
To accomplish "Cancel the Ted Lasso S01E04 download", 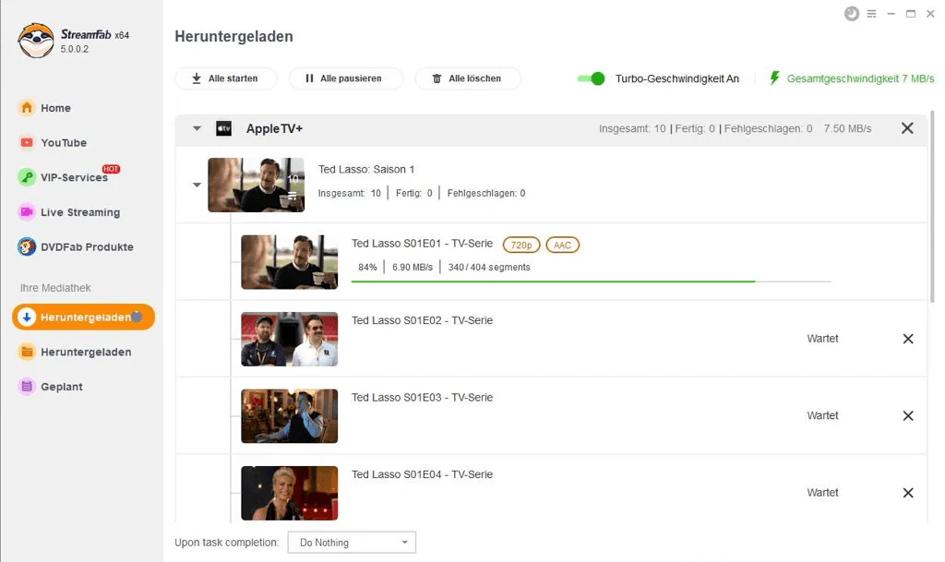I will click(x=908, y=493).
